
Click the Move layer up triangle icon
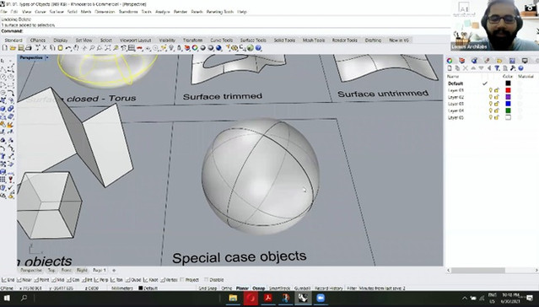[473, 68]
